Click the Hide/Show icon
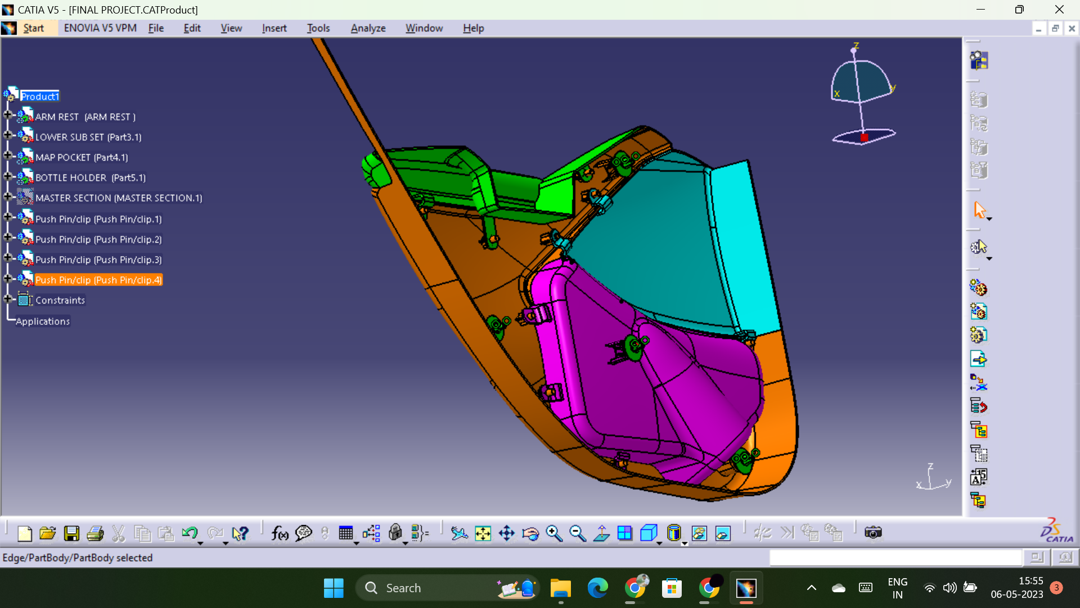This screenshot has height=608, width=1080. 699,533
